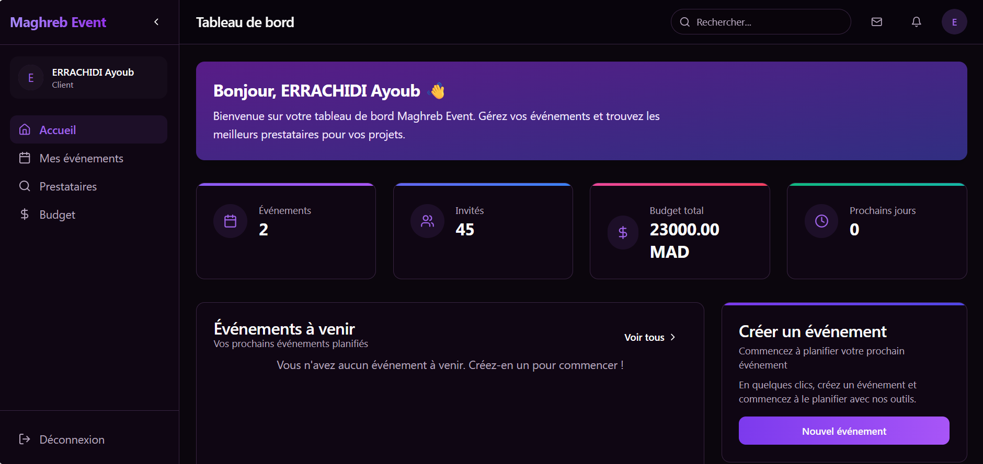Click the Maghreb Event logo

[x=58, y=22]
